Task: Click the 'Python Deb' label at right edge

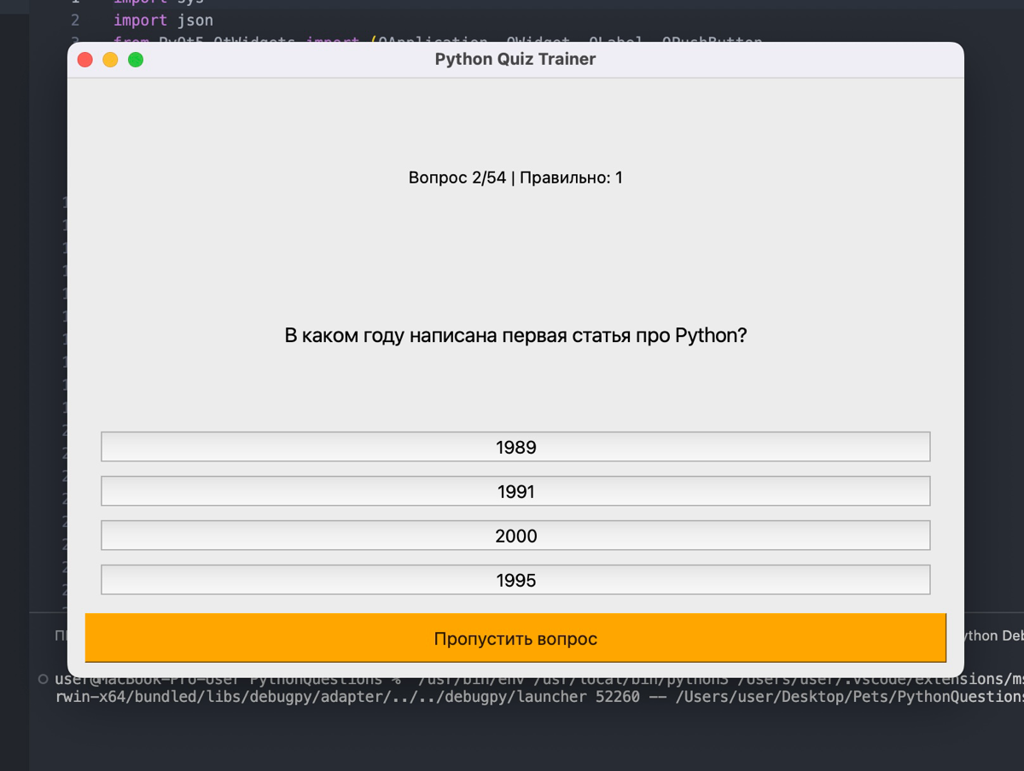Action: [x=995, y=635]
